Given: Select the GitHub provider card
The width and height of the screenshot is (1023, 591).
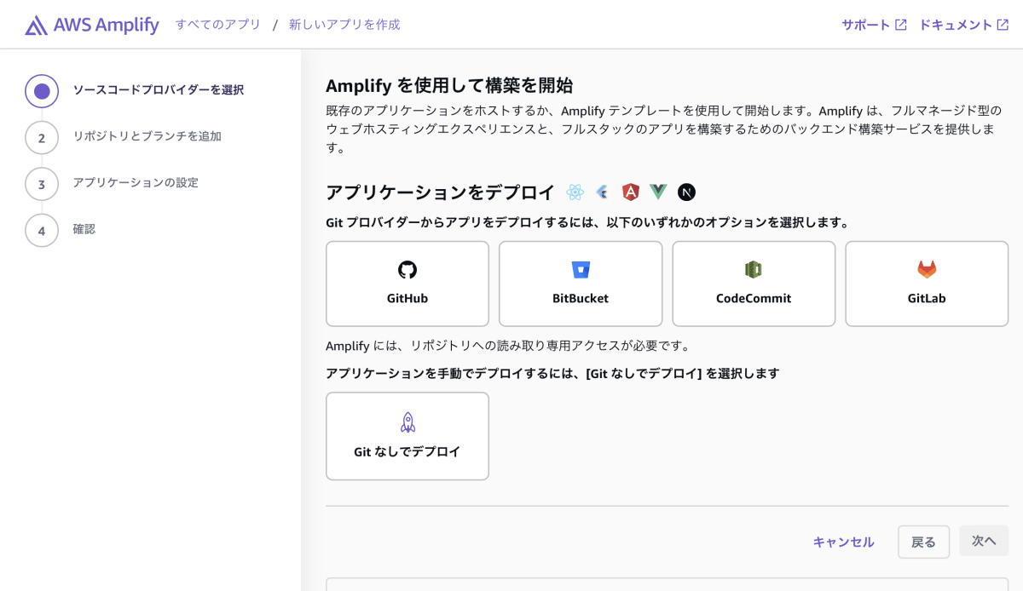Looking at the screenshot, I should pos(407,284).
